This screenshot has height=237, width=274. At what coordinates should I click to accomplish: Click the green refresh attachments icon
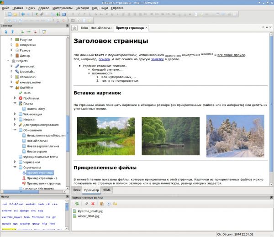click(x=77, y=203)
